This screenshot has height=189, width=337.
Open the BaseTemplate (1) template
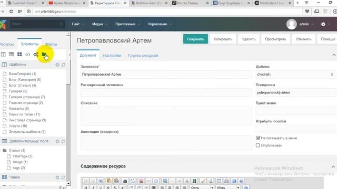click(x=22, y=73)
